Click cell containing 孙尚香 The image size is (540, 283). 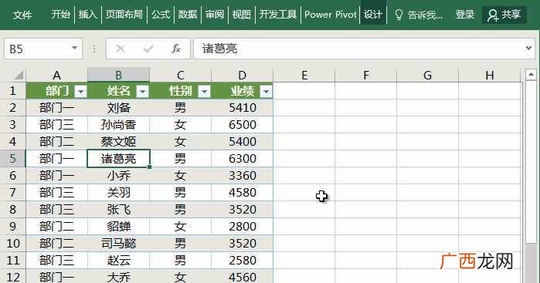pyautogui.click(x=118, y=124)
